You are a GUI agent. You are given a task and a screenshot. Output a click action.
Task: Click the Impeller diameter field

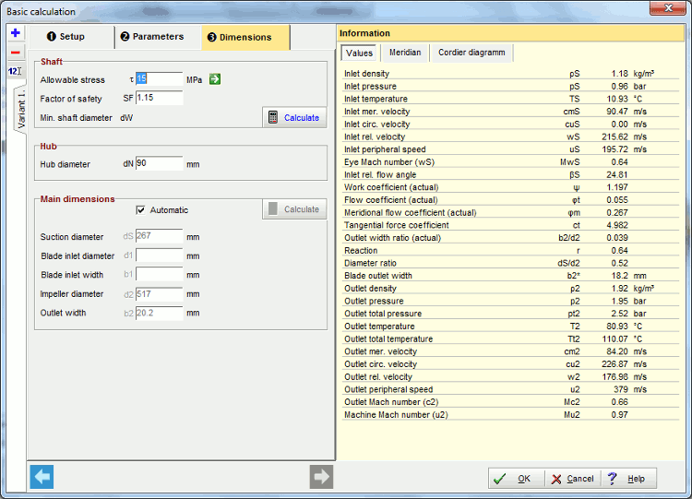(159, 294)
